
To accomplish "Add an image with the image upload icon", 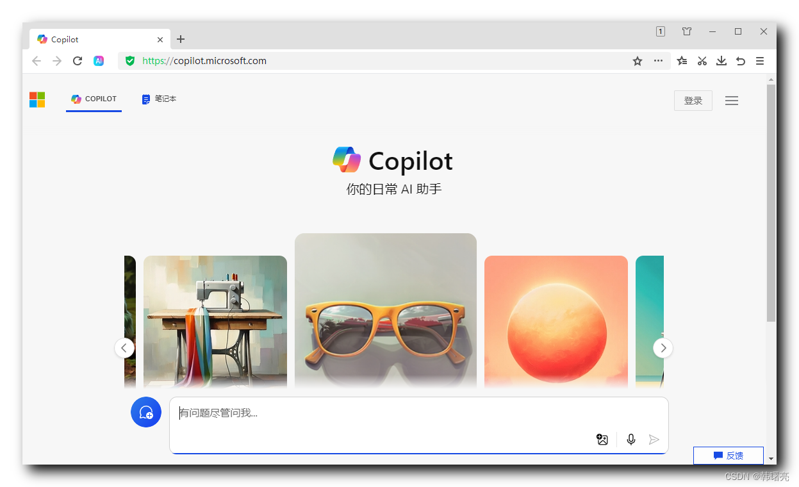I will [x=602, y=440].
